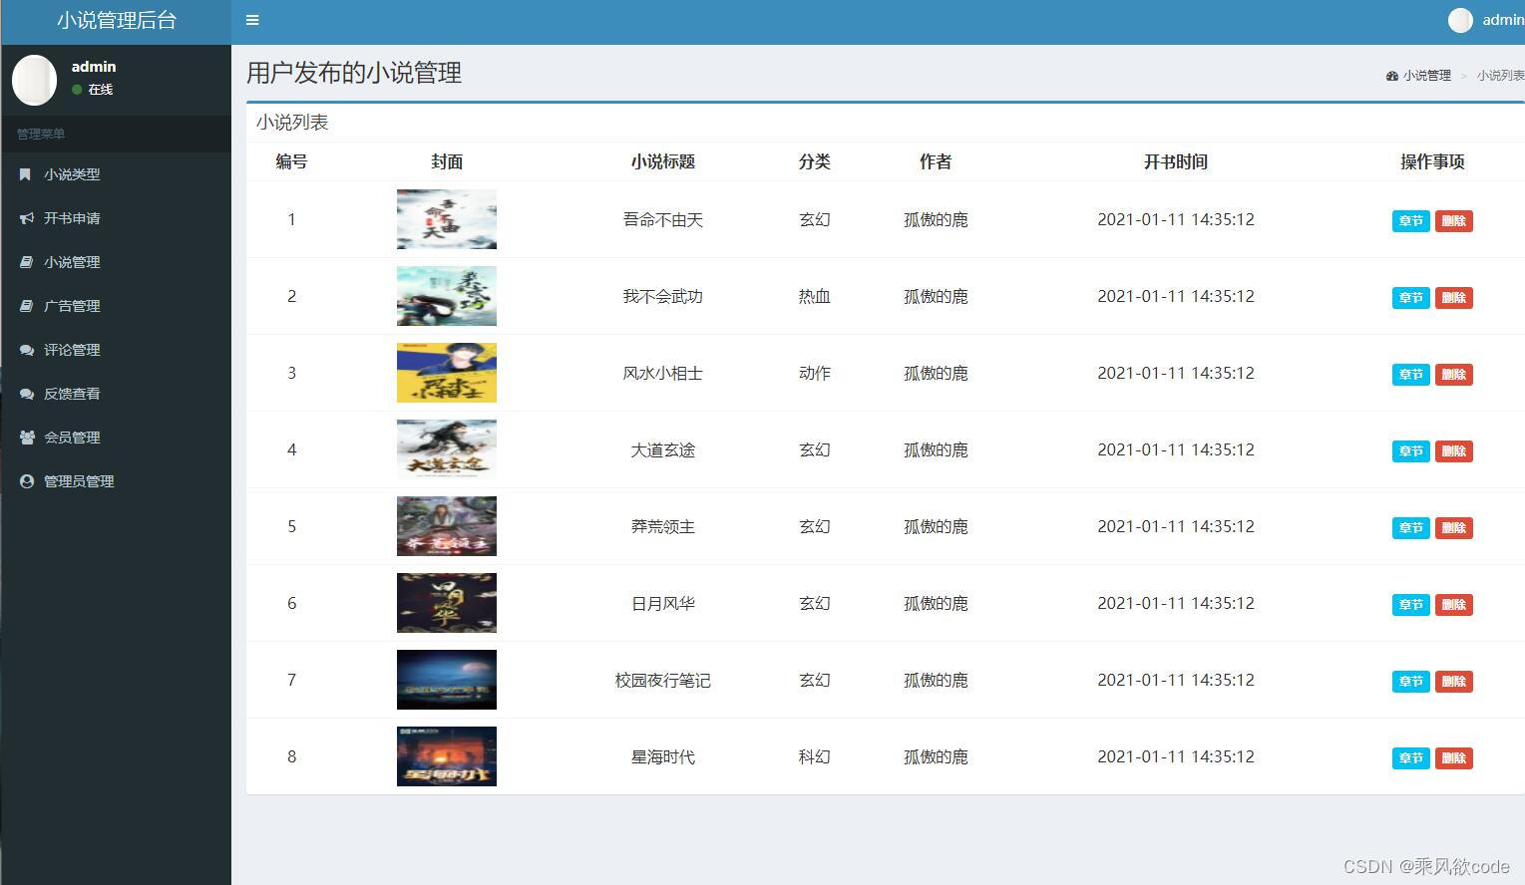The width and height of the screenshot is (1525, 885).
Task: Select the bookmark icon beside 小说类型
Action: (x=25, y=174)
